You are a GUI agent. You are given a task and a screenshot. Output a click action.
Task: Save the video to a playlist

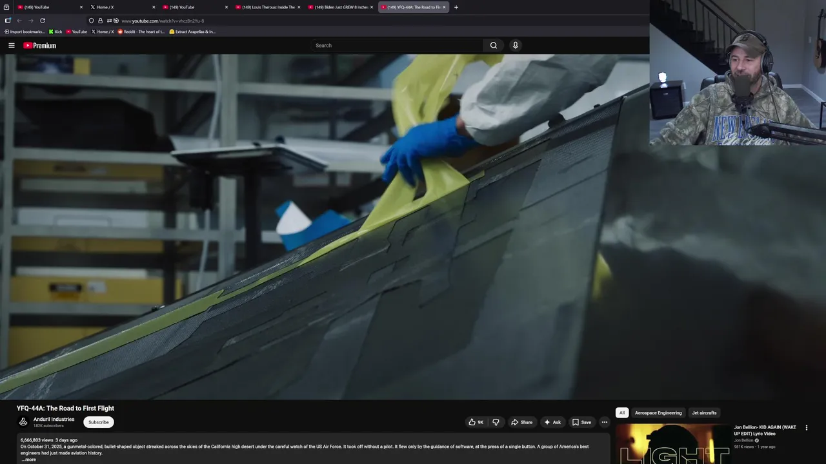pyautogui.click(x=581, y=422)
